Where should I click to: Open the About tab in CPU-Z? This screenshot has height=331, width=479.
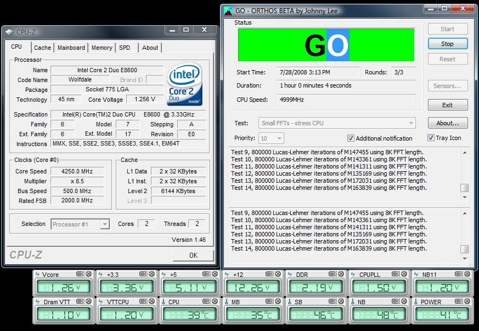[150, 48]
